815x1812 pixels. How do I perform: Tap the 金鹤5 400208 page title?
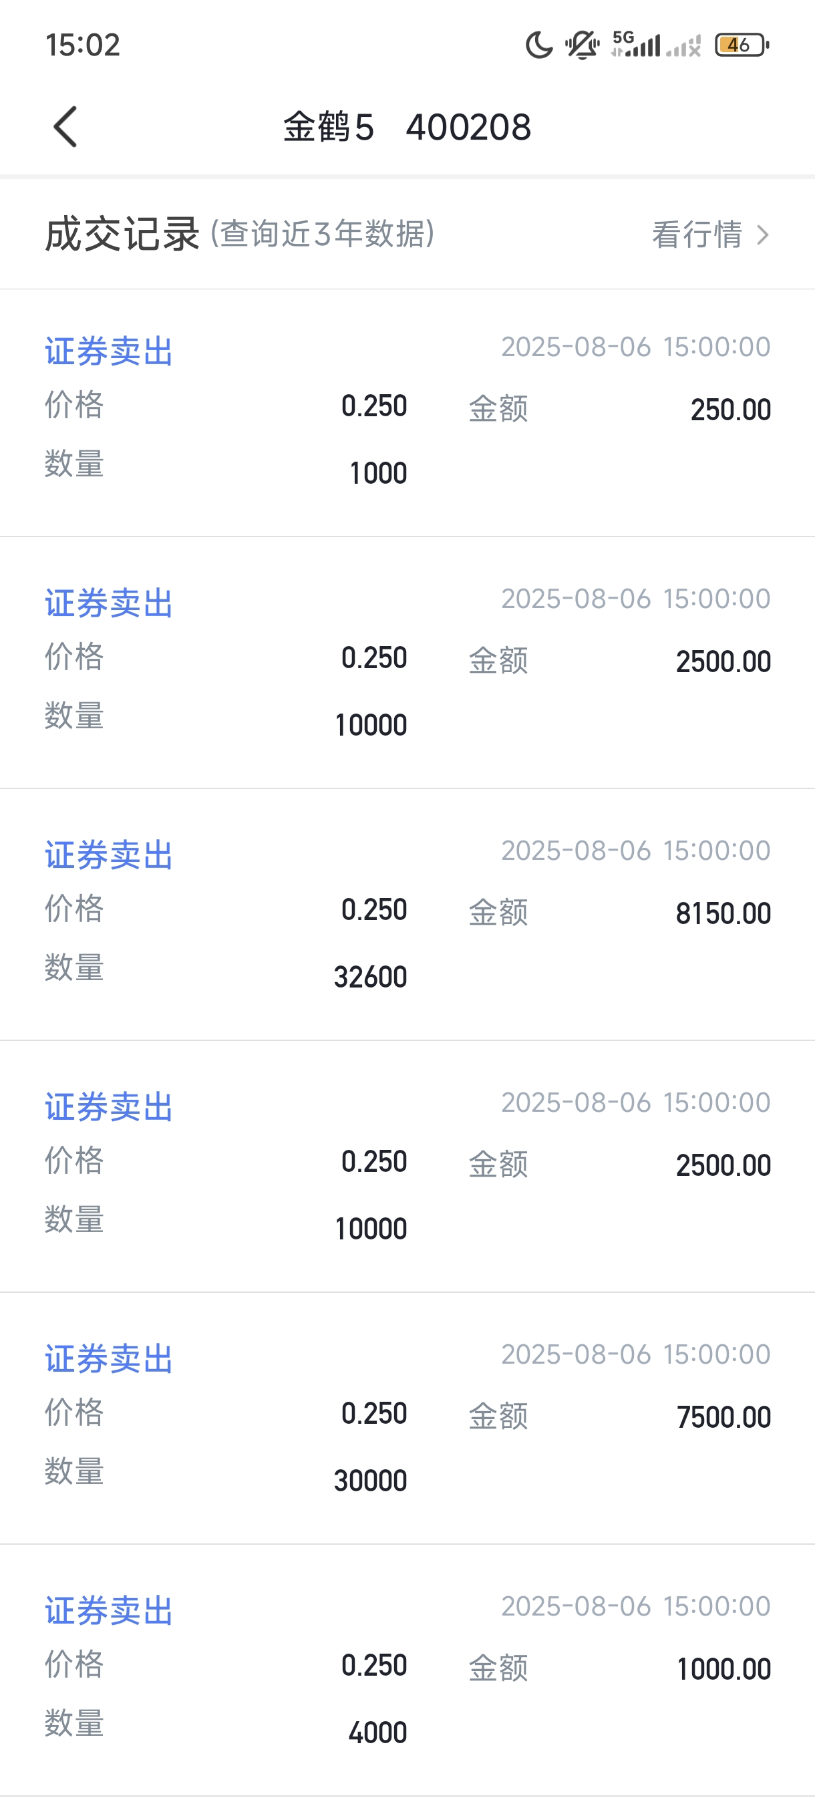coord(407,128)
